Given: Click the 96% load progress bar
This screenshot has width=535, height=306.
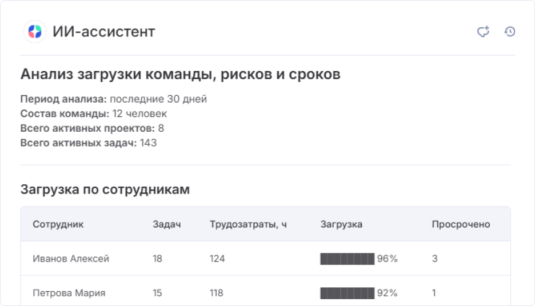Looking at the screenshot, I should tap(347, 258).
